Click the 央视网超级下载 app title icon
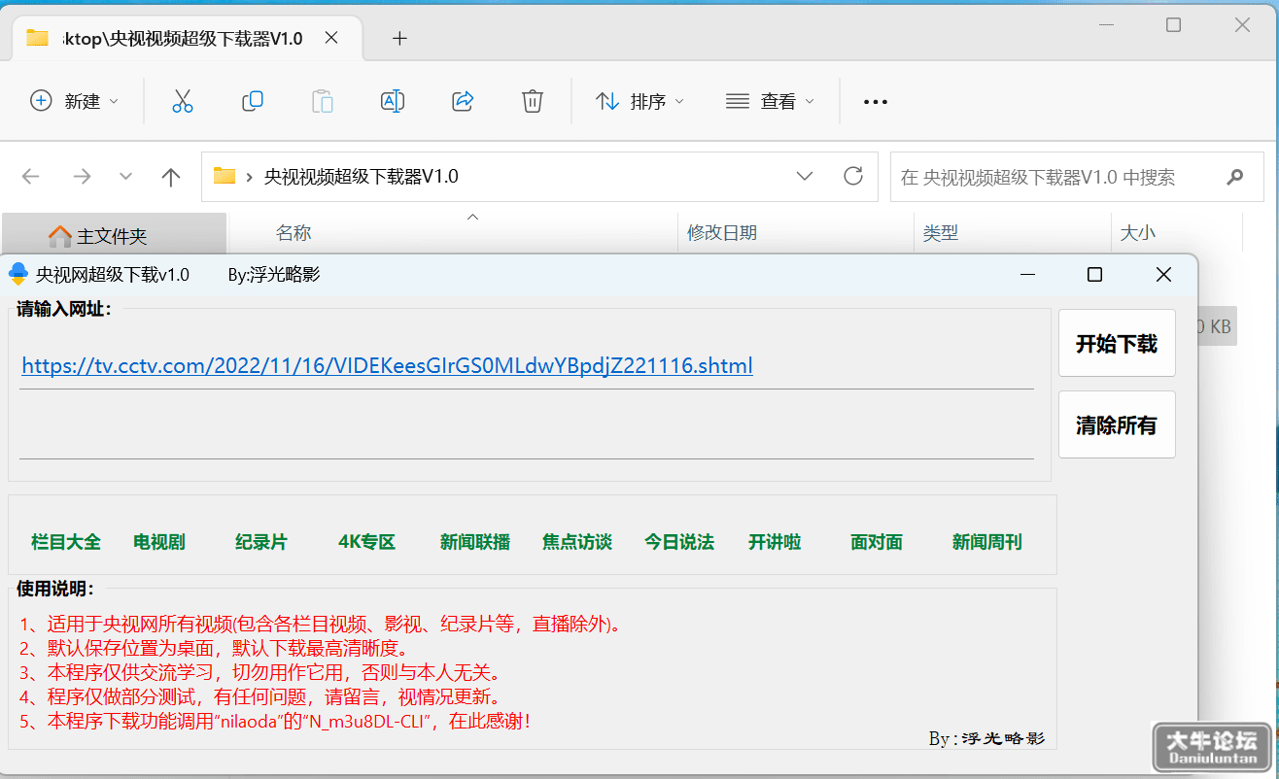The image size is (1279, 779). [x=17, y=275]
